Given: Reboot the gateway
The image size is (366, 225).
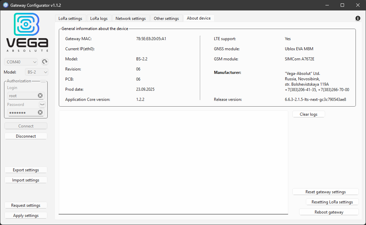Looking at the screenshot, I should coord(328,212).
